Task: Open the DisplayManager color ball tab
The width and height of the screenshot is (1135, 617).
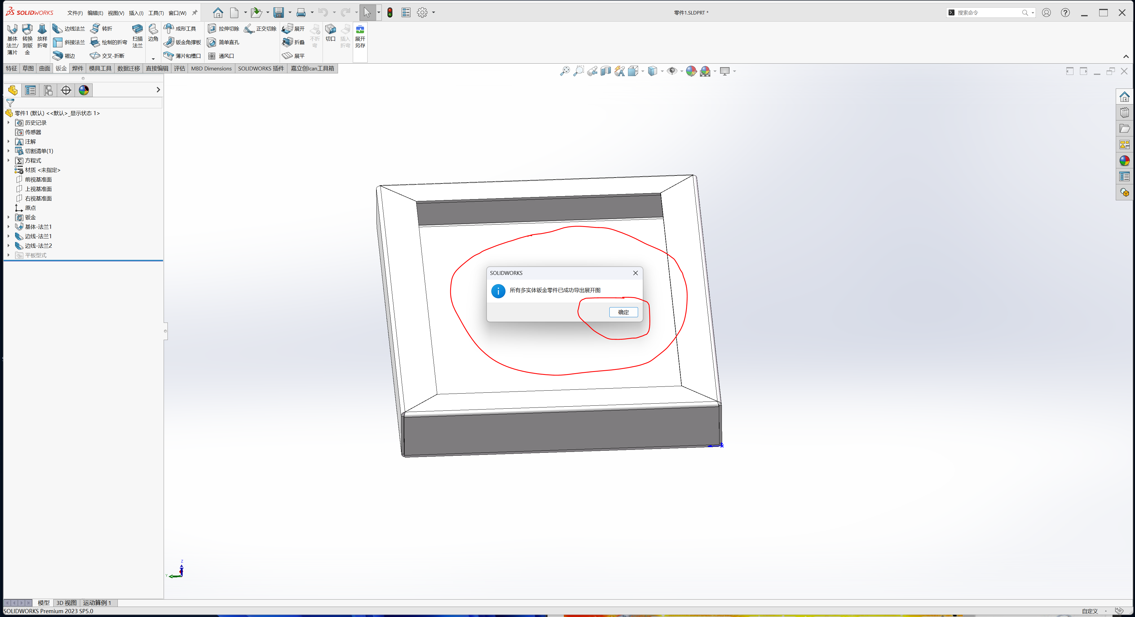Action: [x=84, y=90]
